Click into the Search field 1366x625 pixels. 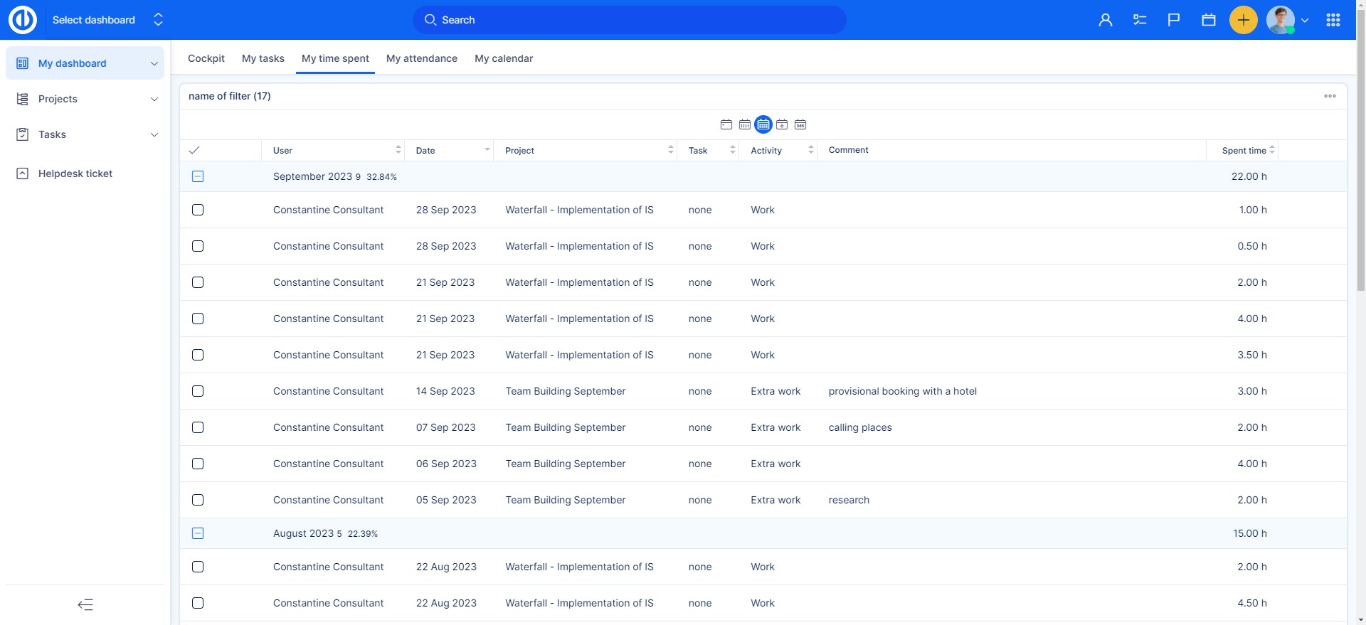pyautogui.click(x=629, y=20)
